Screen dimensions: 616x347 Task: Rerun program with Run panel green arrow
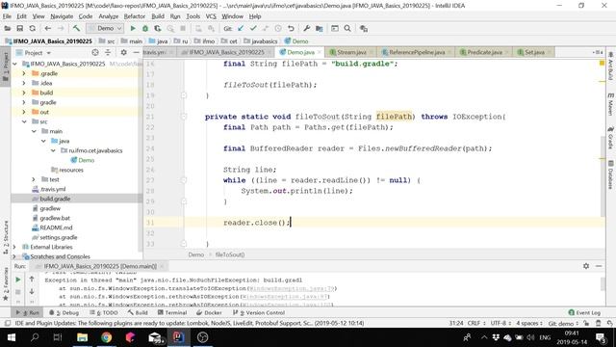pos(18,280)
